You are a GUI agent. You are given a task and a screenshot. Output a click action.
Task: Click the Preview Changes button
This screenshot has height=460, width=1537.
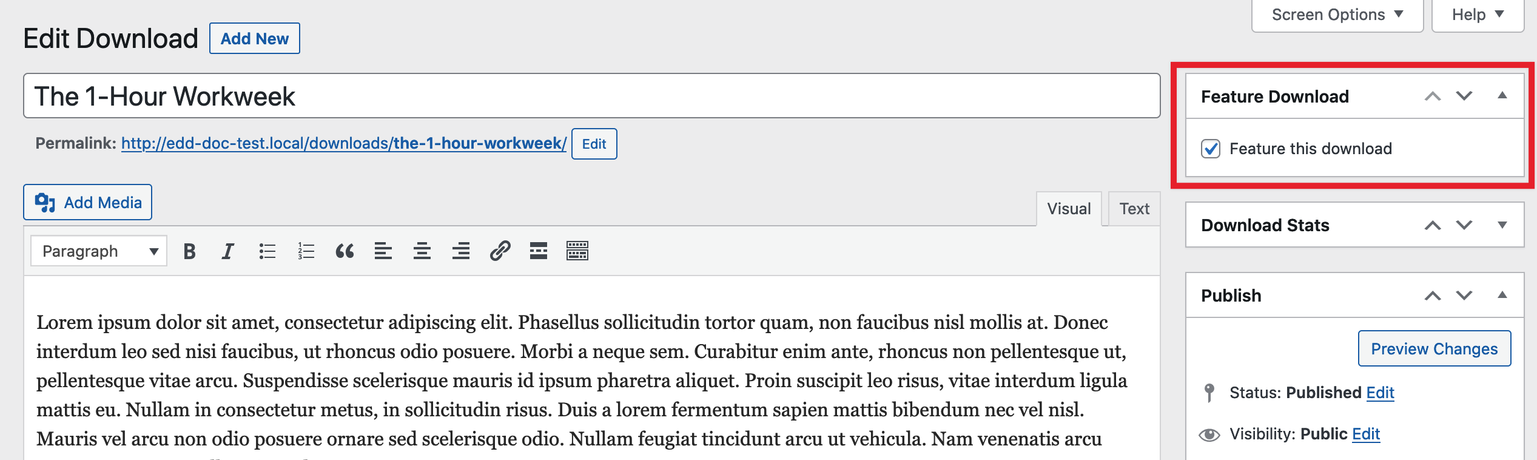(x=1434, y=349)
